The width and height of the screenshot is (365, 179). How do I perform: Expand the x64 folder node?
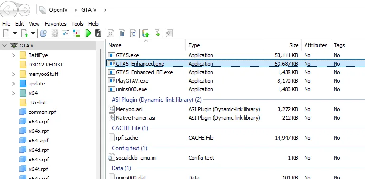coord(13,93)
